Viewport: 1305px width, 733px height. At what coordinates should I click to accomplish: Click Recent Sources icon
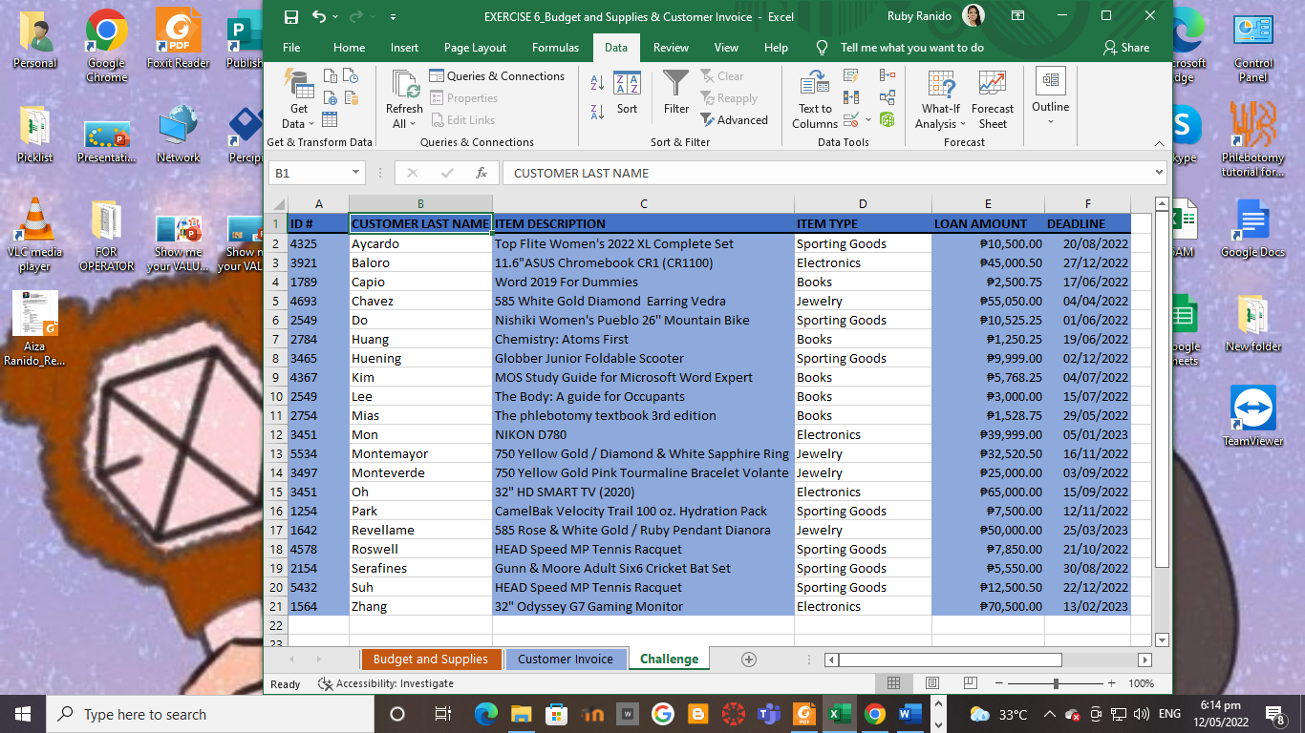point(351,76)
